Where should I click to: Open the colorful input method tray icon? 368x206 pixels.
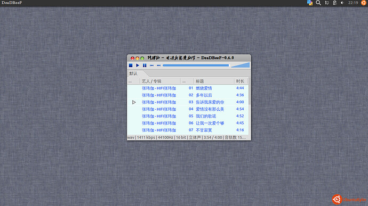click(310, 3)
